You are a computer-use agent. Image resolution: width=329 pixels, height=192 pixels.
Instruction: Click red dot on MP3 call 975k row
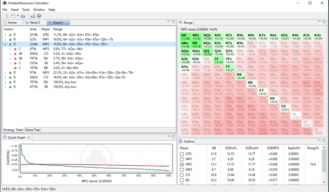15,49
